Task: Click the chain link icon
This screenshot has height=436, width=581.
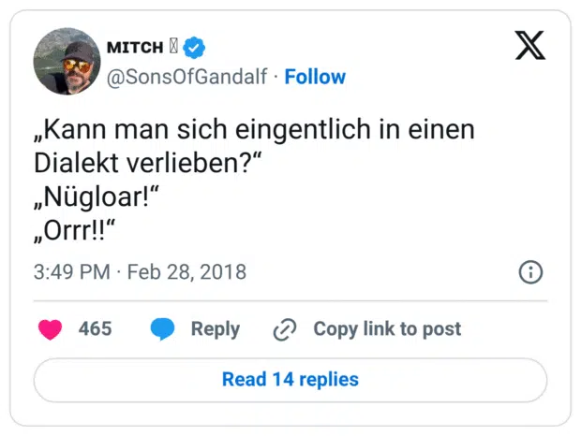Action: pos(284,328)
